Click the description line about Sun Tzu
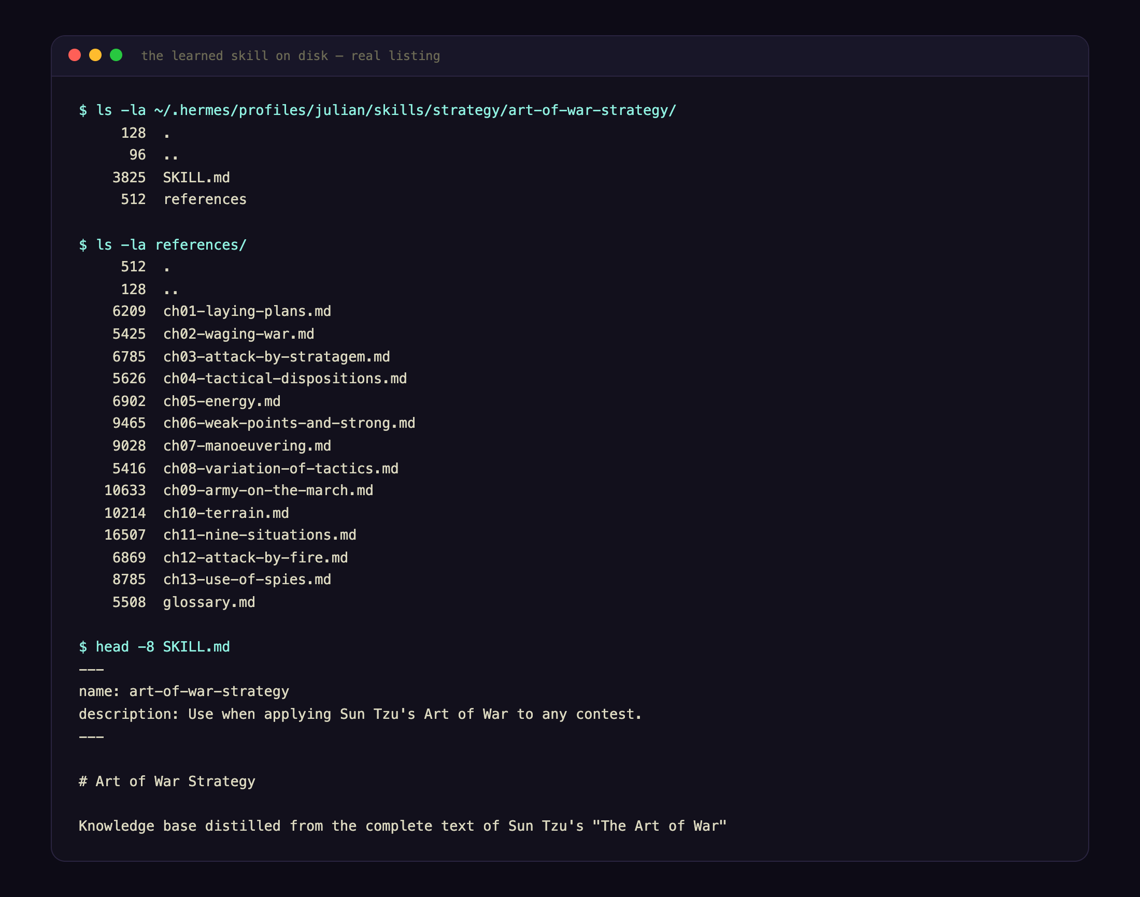 tap(360, 714)
